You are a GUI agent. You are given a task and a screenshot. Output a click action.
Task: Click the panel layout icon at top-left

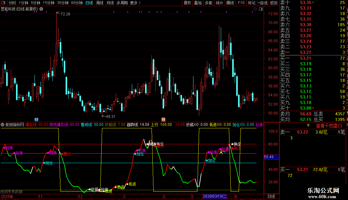(x=3, y=3)
